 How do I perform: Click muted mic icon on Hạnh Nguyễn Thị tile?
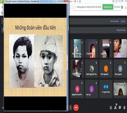pyautogui.click(x=96, y=63)
